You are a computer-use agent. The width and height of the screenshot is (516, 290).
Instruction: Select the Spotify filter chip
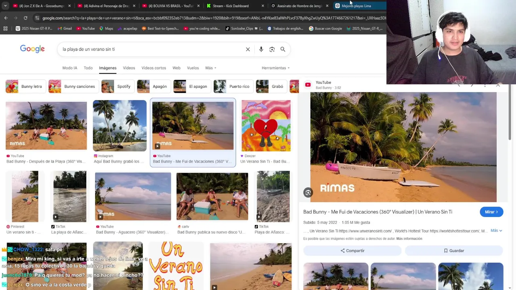118,86
